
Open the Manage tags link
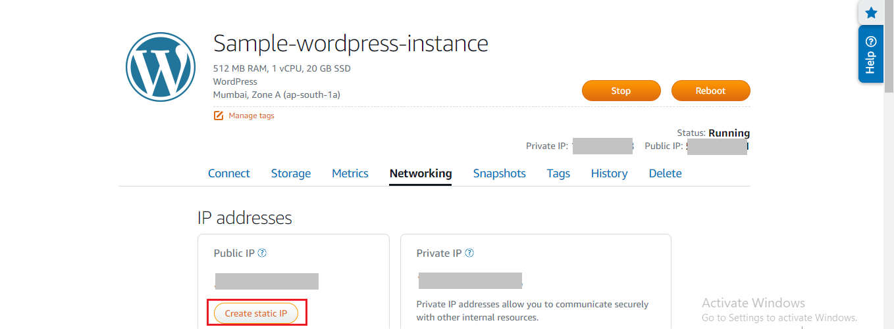(251, 116)
